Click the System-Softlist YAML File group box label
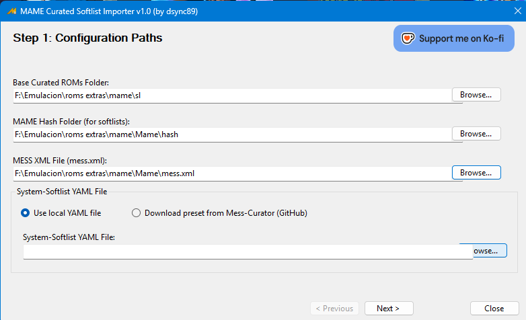The width and height of the screenshot is (526, 320). click(x=62, y=192)
